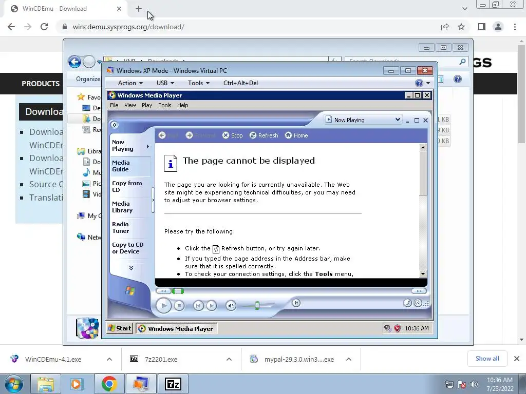The width and height of the screenshot is (526, 394).
Task: Click the Chrome back arrow
Action: [11, 27]
